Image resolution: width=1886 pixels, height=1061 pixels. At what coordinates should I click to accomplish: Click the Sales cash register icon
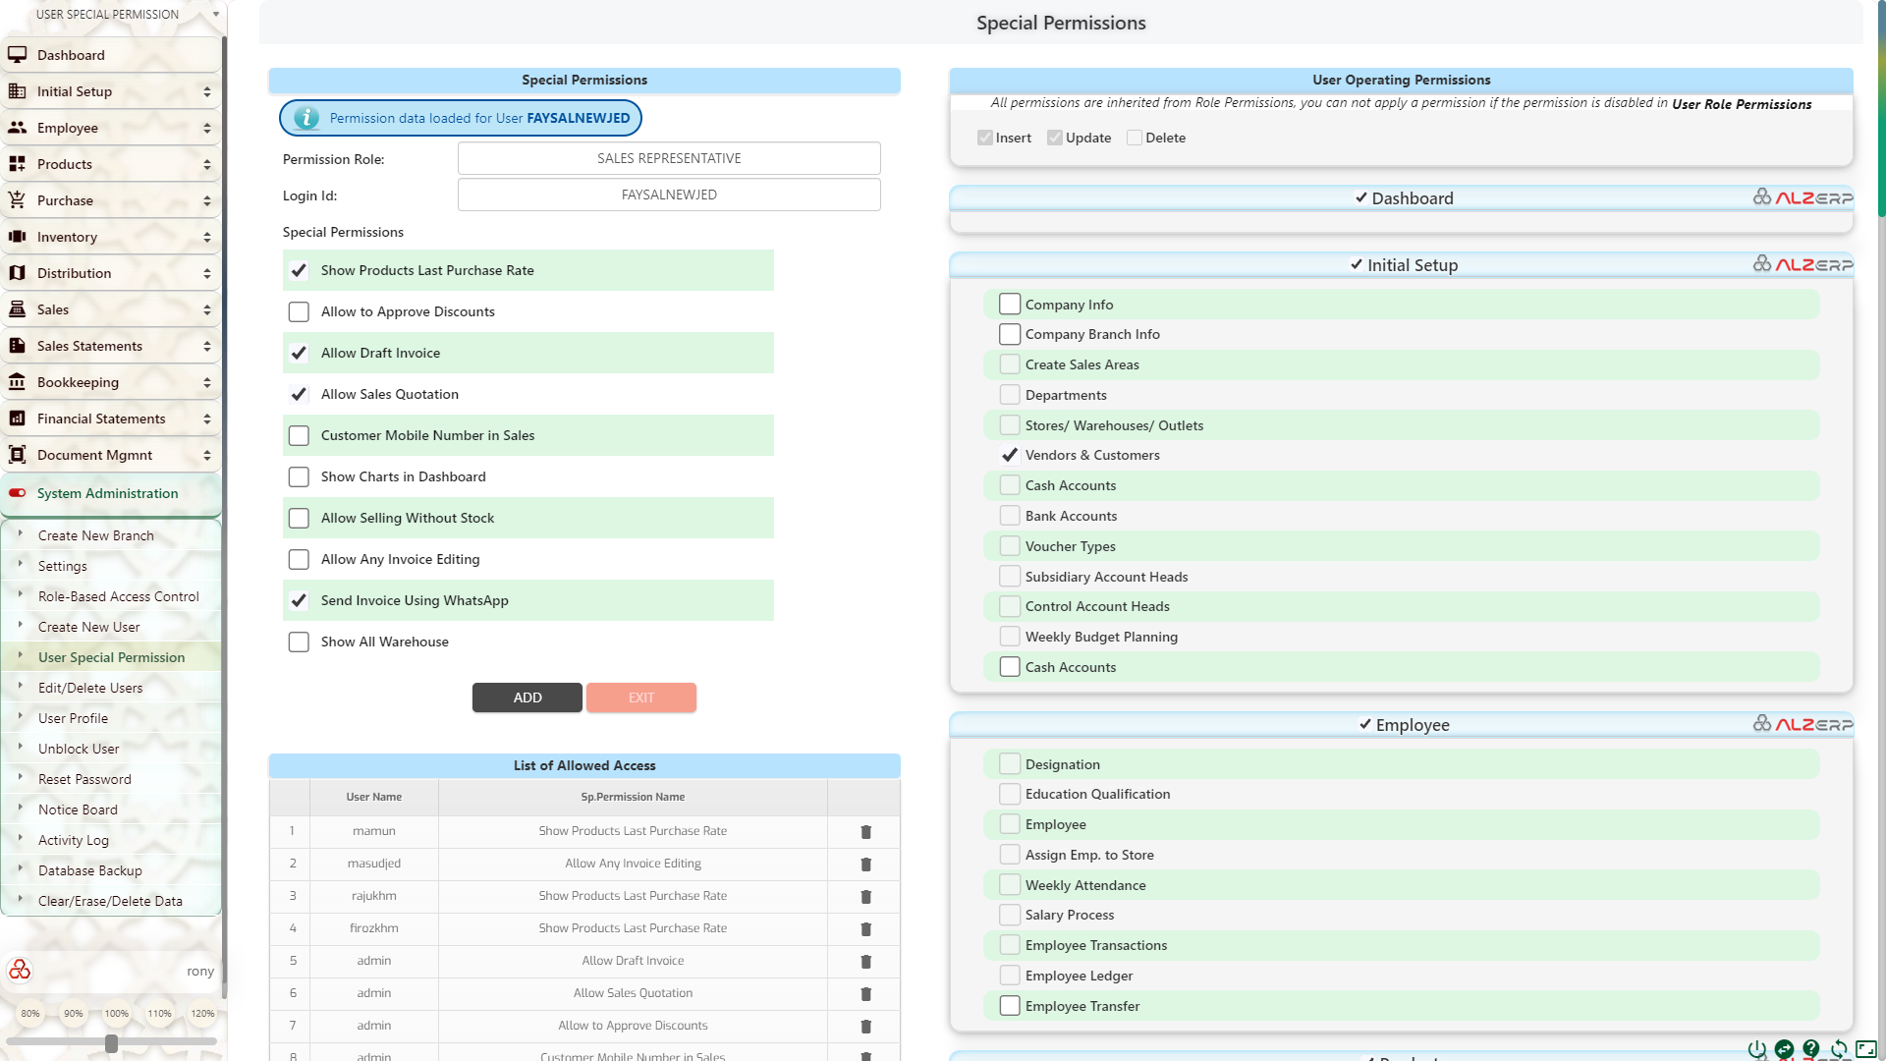(x=18, y=309)
